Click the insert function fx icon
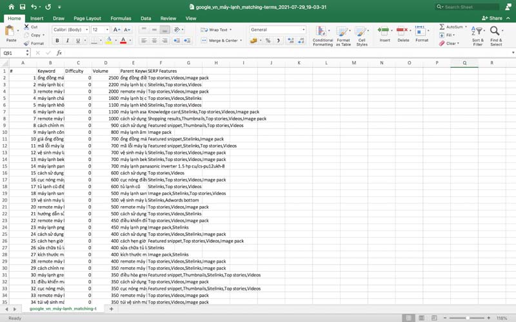The width and height of the screenshot is (516, 322). pos(59,53)
